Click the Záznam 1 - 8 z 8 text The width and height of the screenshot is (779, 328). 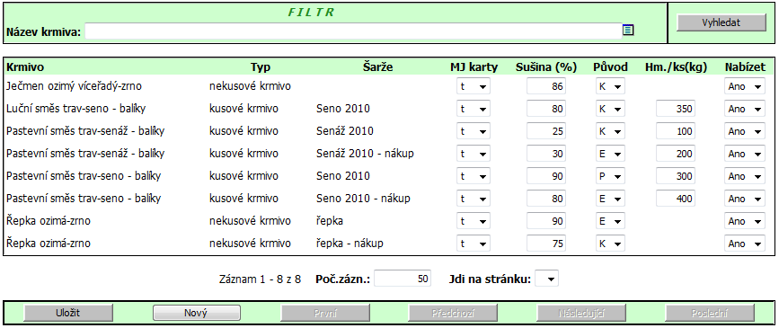tap(260, 279)
